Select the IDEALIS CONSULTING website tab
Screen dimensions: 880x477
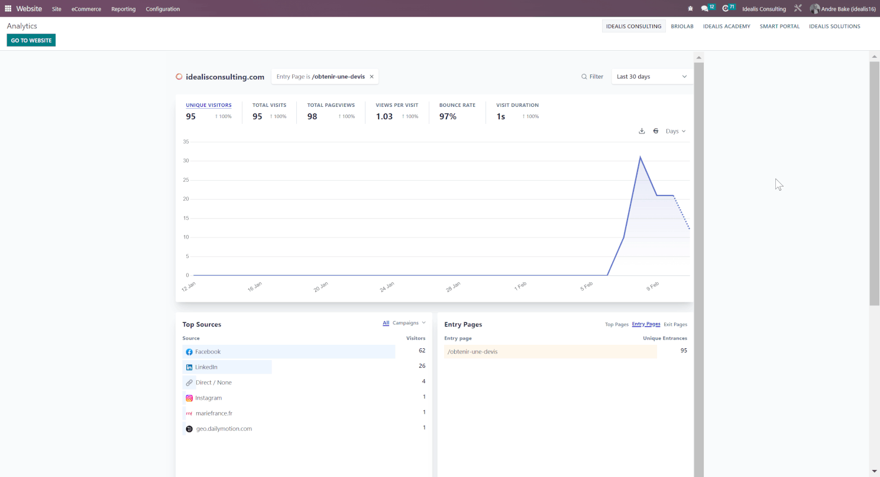click(x=633, y=26)
